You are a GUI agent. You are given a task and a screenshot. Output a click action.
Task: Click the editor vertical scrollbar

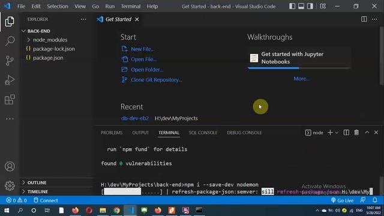(382, 56)
